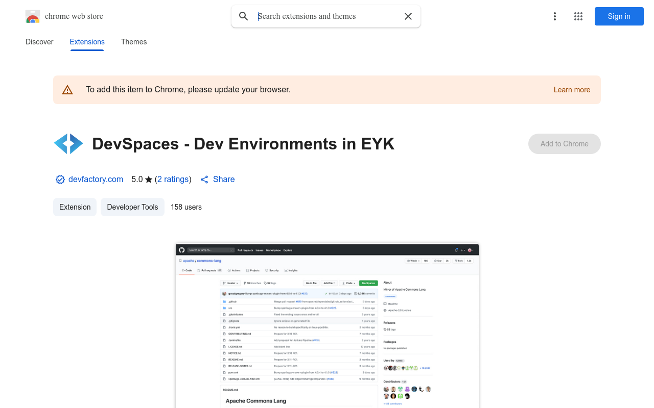
Task: Click the Chrome Web Store logo
Action: coord(33,16)
